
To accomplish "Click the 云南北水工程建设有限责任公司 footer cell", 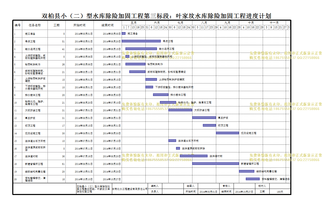I will coord(130,189).
